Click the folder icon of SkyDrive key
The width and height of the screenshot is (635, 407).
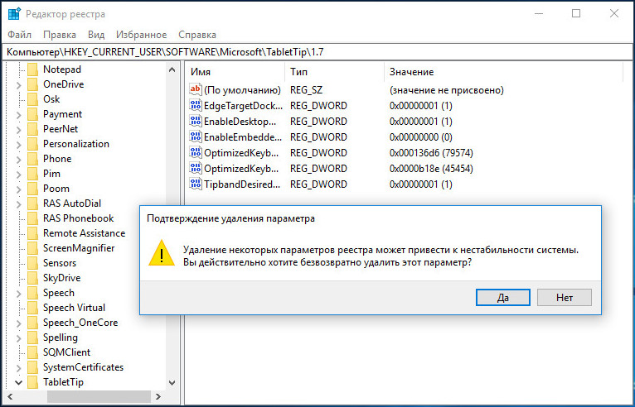[x=33, y=278]
